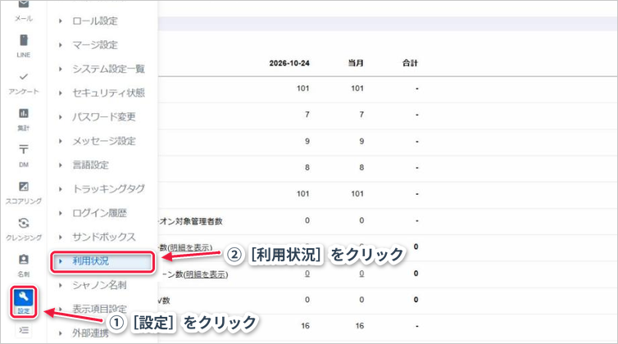Select the スコアリング icon
Image resolution: width=618 pixels, height=344 pixels.
point(24,187)
